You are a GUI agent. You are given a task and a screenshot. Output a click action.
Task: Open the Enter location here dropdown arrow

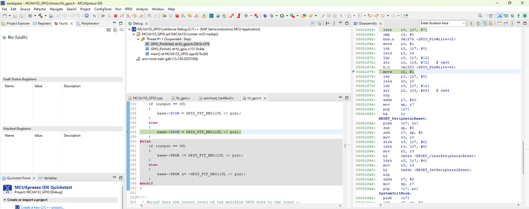[x=463, y=23]
